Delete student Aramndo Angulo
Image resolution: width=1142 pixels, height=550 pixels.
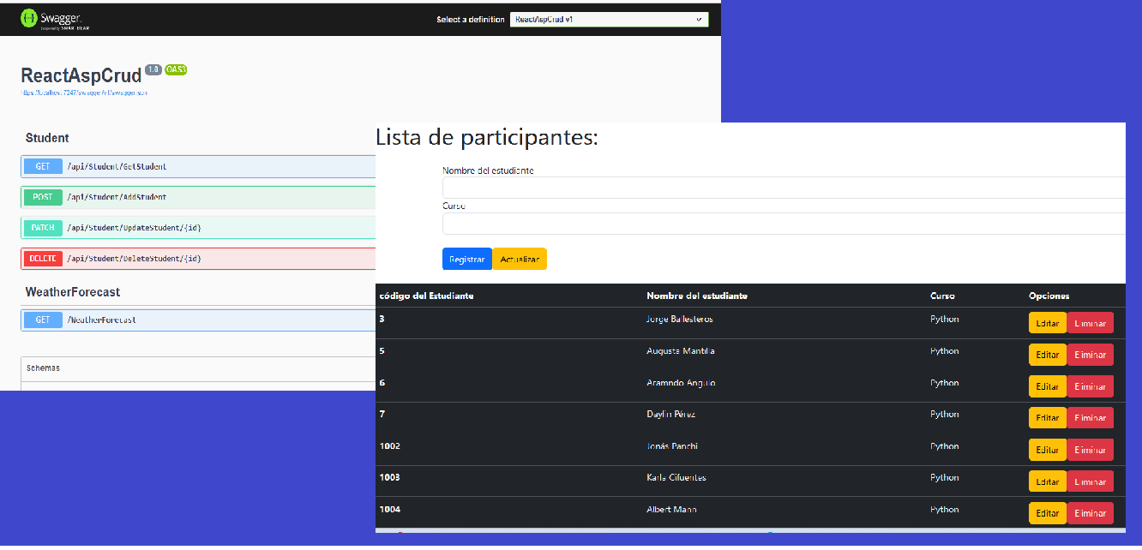coord(1091,386)
